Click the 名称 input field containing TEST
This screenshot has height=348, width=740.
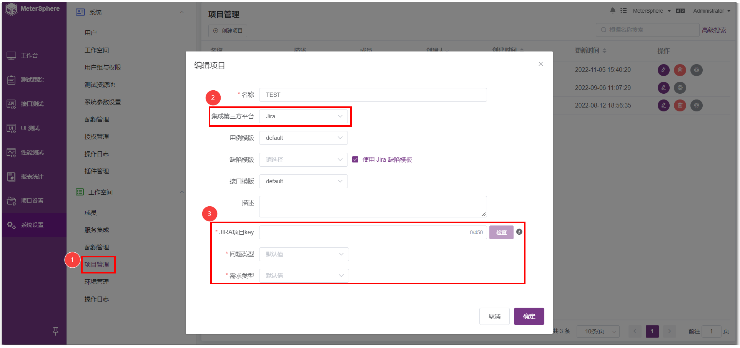[372, 94]
